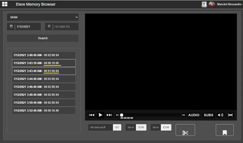243x143 pixels.
Task: Mute the player volume speaker icon
Action: click(x=220, y=115)
